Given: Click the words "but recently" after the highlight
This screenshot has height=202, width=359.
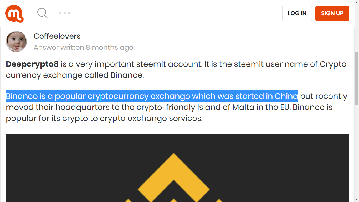Looking at the screenshot, I should tap(324, 96).
